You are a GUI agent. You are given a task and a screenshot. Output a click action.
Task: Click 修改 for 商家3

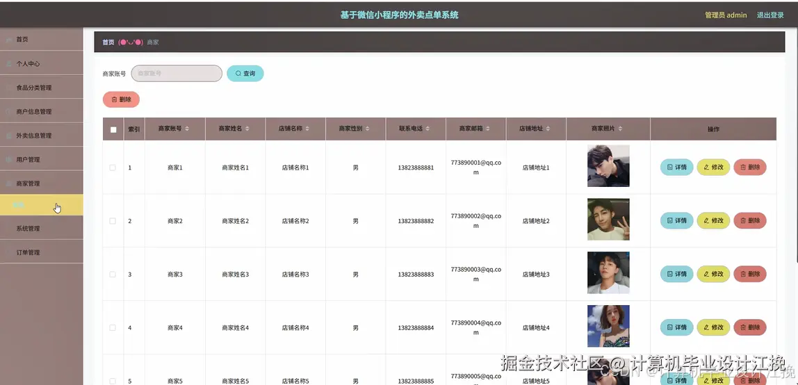(713, 274)
